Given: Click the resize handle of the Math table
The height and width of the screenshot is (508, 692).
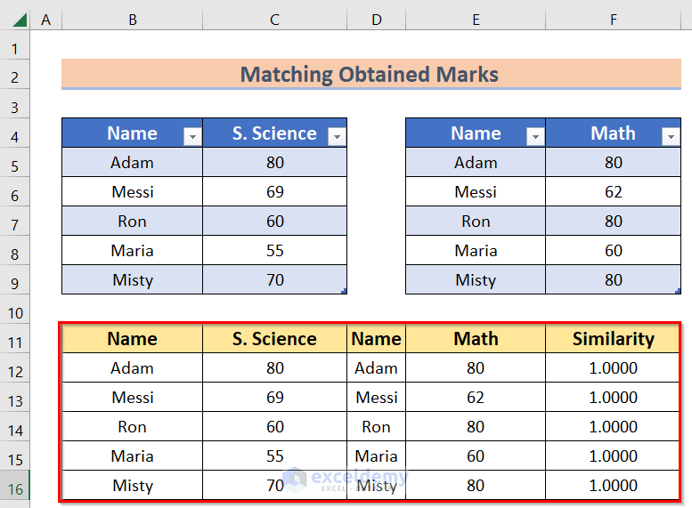Looking at the screenshot, I should point(678,291).
